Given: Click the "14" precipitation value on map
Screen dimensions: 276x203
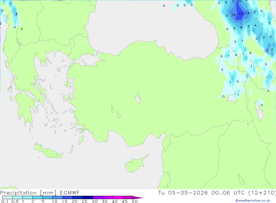Looking at the screenshot, I should tap(248, 13).
